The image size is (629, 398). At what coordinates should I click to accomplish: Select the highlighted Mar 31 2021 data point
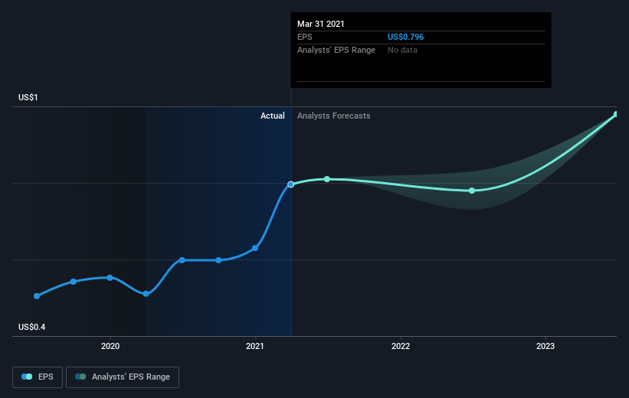point(291,184)
